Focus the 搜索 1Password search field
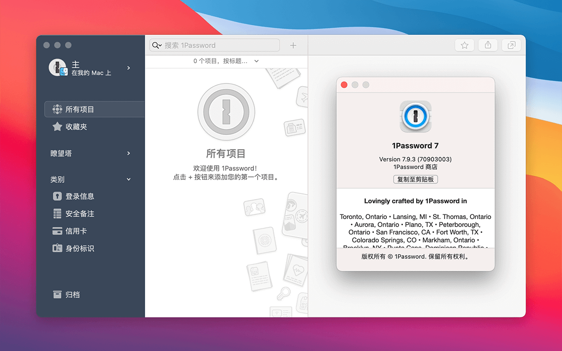The height and width of the screenshot is (351, 562). pos(214,45)
